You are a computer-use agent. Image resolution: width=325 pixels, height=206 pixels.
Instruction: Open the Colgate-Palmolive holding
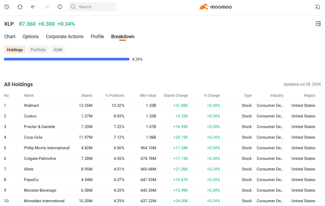[162, 158]
